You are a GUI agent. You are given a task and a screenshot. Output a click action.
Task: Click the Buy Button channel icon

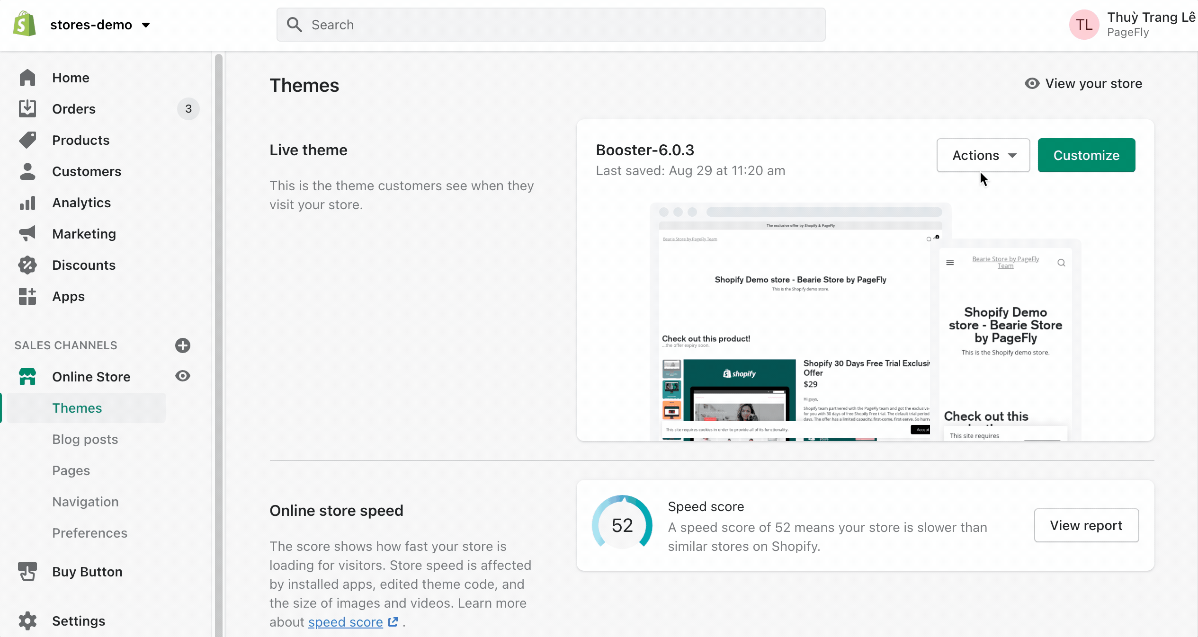coord(27,572)
